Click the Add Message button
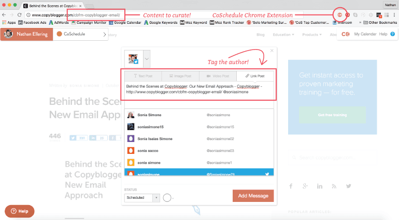 [253, 196]
